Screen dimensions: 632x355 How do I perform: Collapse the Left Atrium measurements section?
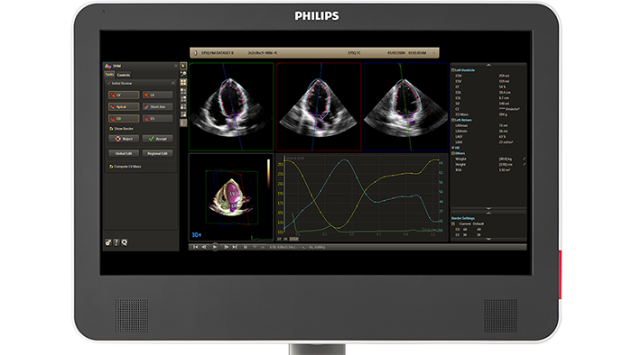pos(453,120)
